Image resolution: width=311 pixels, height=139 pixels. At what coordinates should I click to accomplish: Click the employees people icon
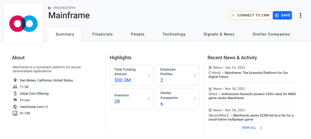(15, 87)
